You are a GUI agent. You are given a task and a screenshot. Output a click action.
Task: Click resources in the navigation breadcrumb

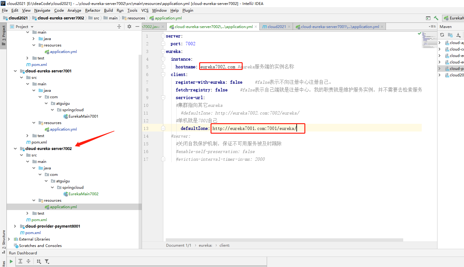pos(134,18)
